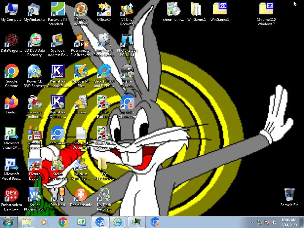Image resolution: width=304 pixels, height=228 pixels.
Task: Select the chromium desktop shortcut
Action: (58, 136)
